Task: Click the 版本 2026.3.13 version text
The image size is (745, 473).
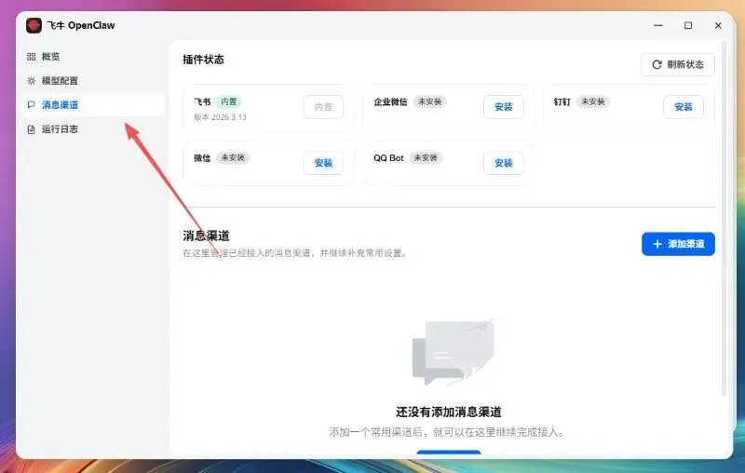Action: coord(220,117)
